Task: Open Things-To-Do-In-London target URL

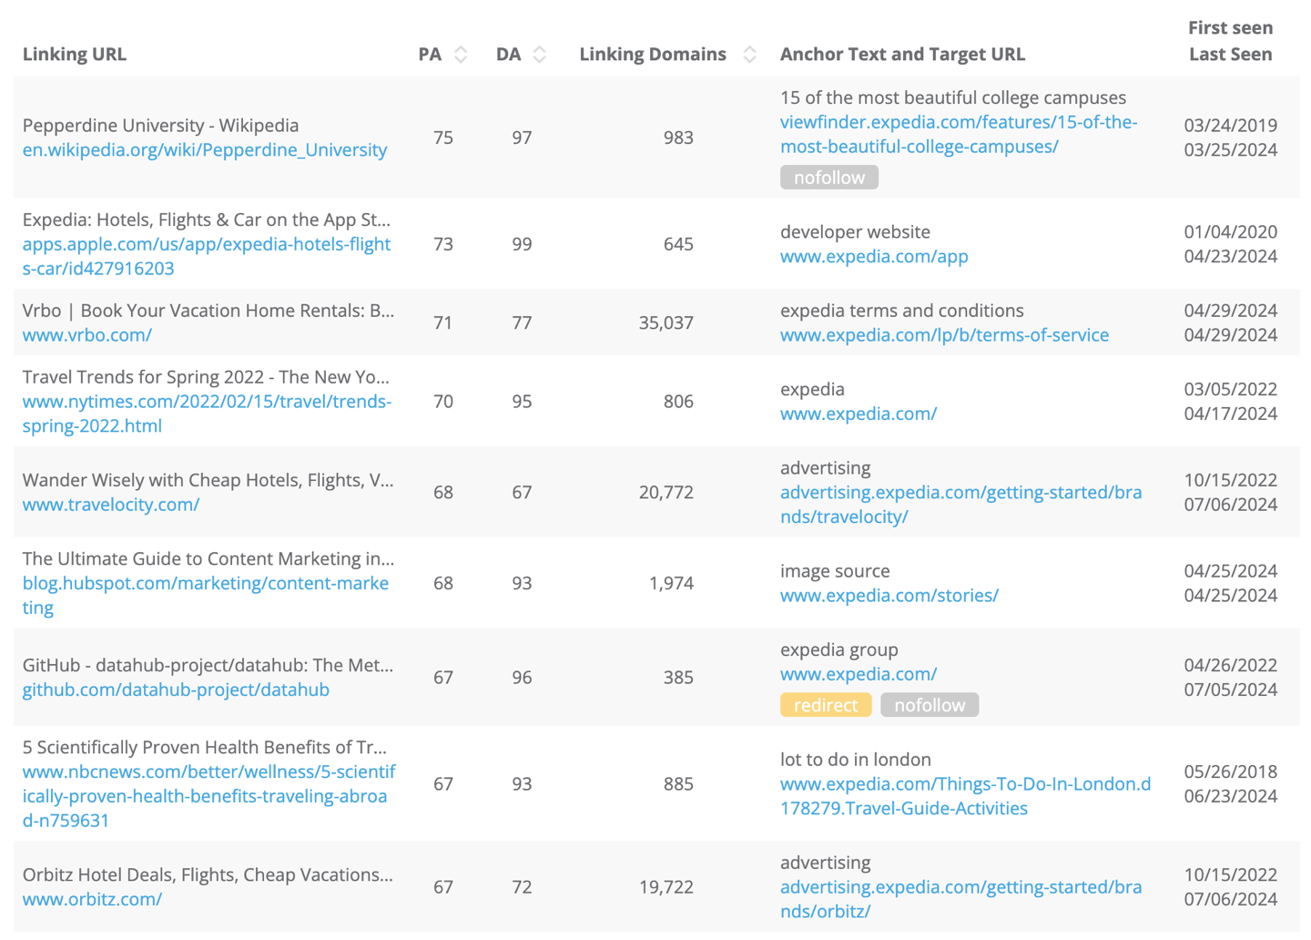Action: tap(965, 795)
